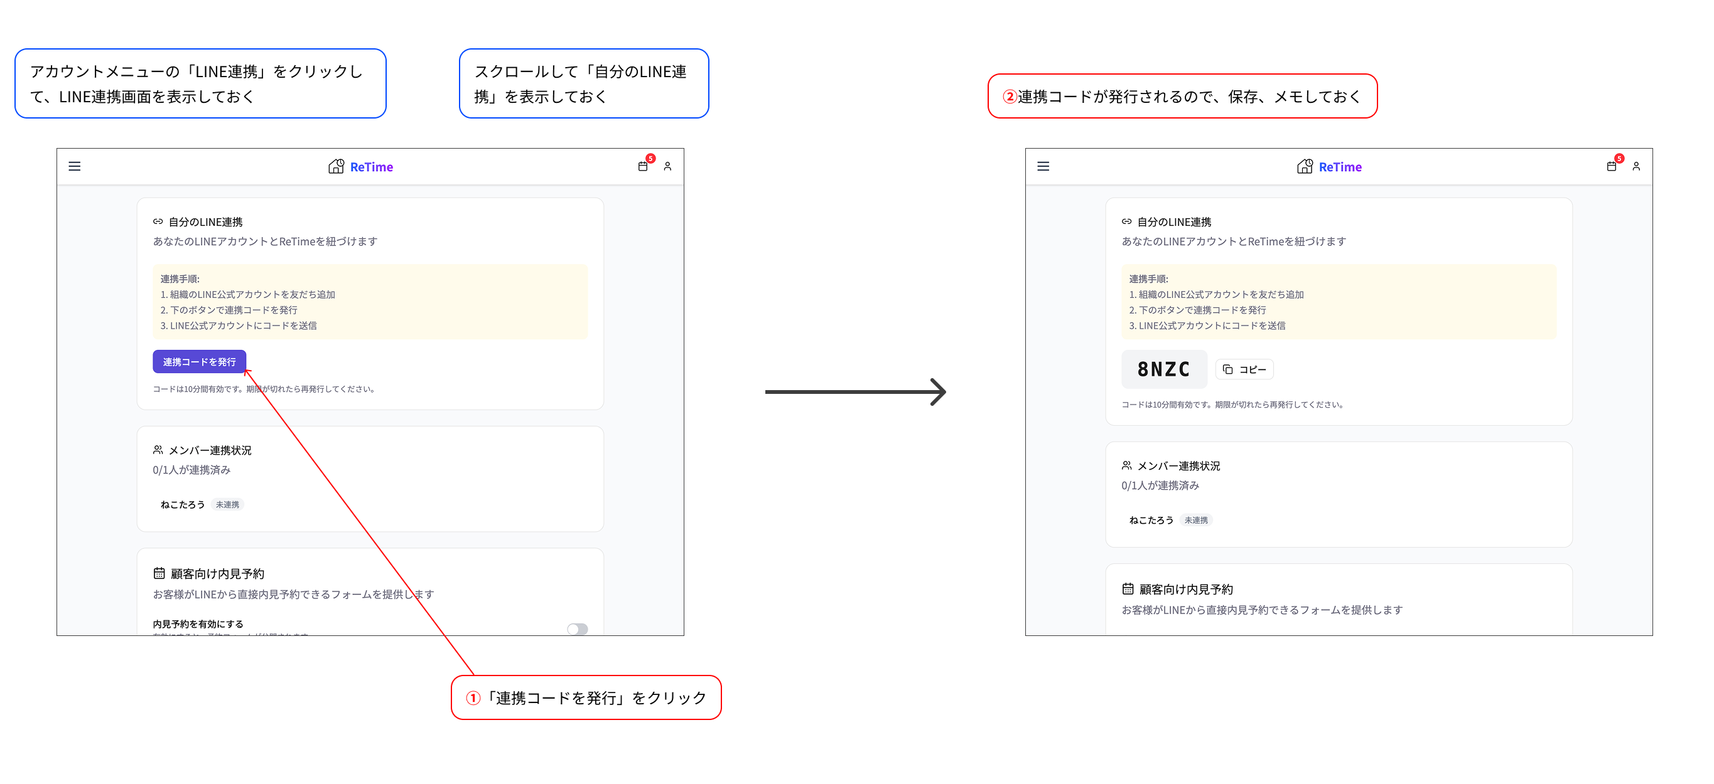Click step 1 組織のLINE公式アカウントを友だち追加 in right screen

tap(1216, 294)
